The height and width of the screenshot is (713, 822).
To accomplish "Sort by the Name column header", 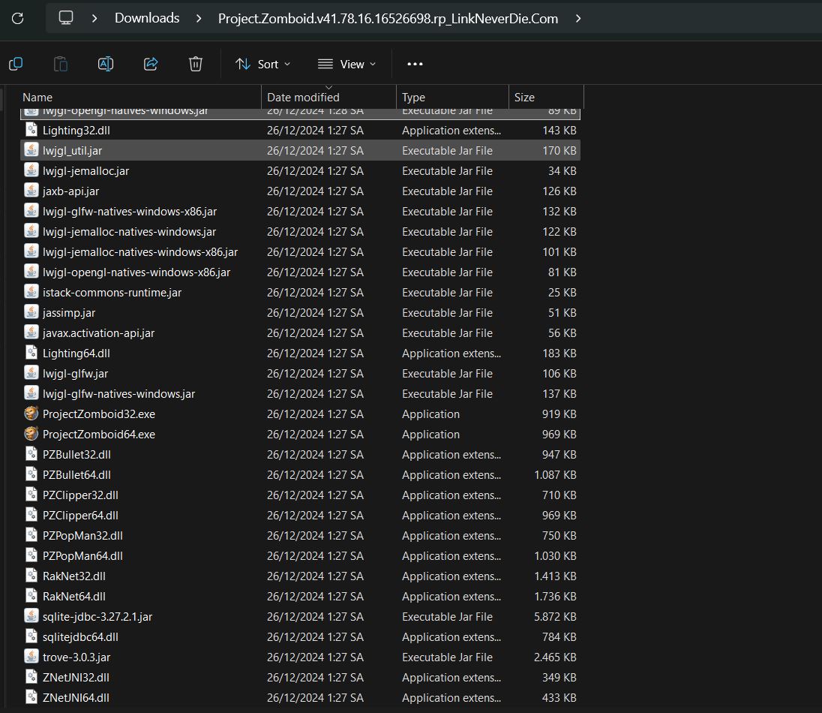I will point(37,97).
